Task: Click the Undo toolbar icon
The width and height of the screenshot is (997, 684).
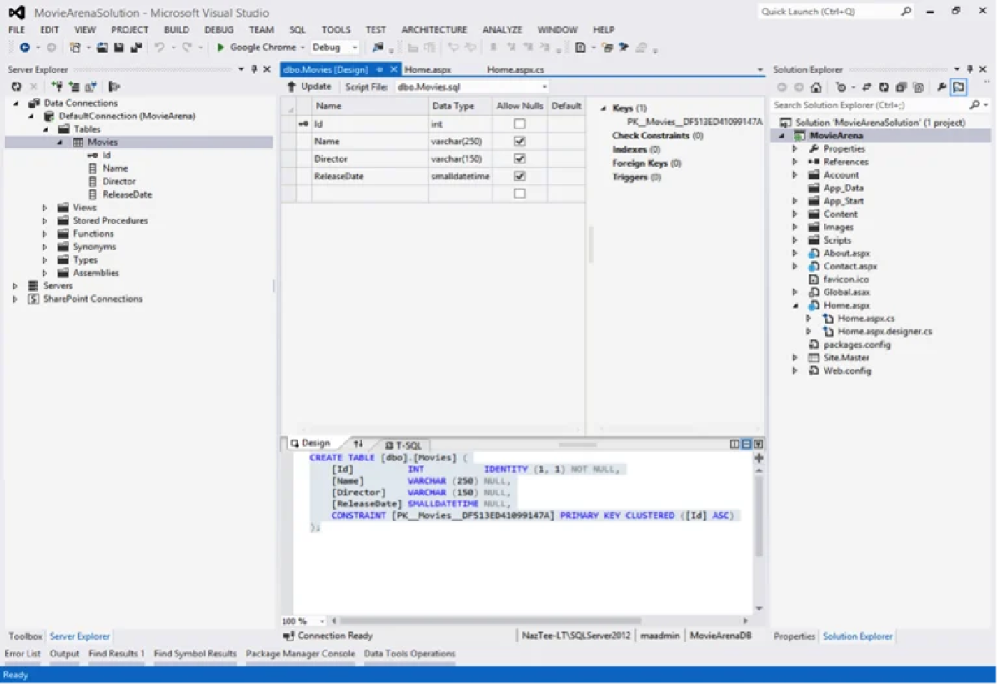Action: click(159, 47)
